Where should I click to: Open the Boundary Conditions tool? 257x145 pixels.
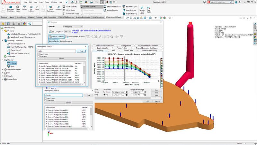10,9
